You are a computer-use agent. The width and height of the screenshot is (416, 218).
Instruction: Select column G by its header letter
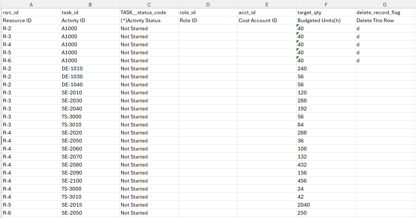[x=385, y=5]
